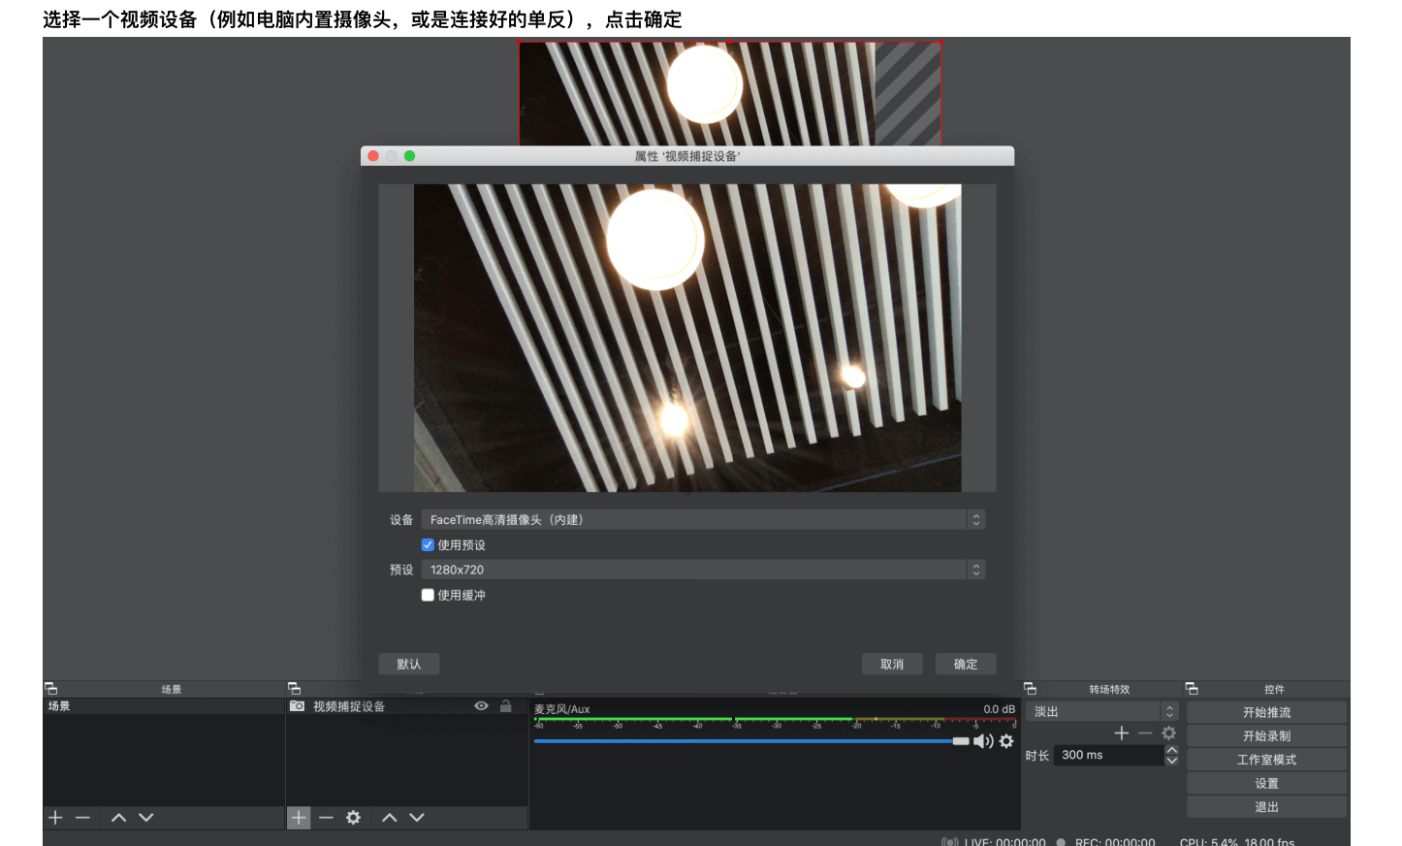
Task: Click 取消 to cancel properties
Action: click(x=892, y=665)
